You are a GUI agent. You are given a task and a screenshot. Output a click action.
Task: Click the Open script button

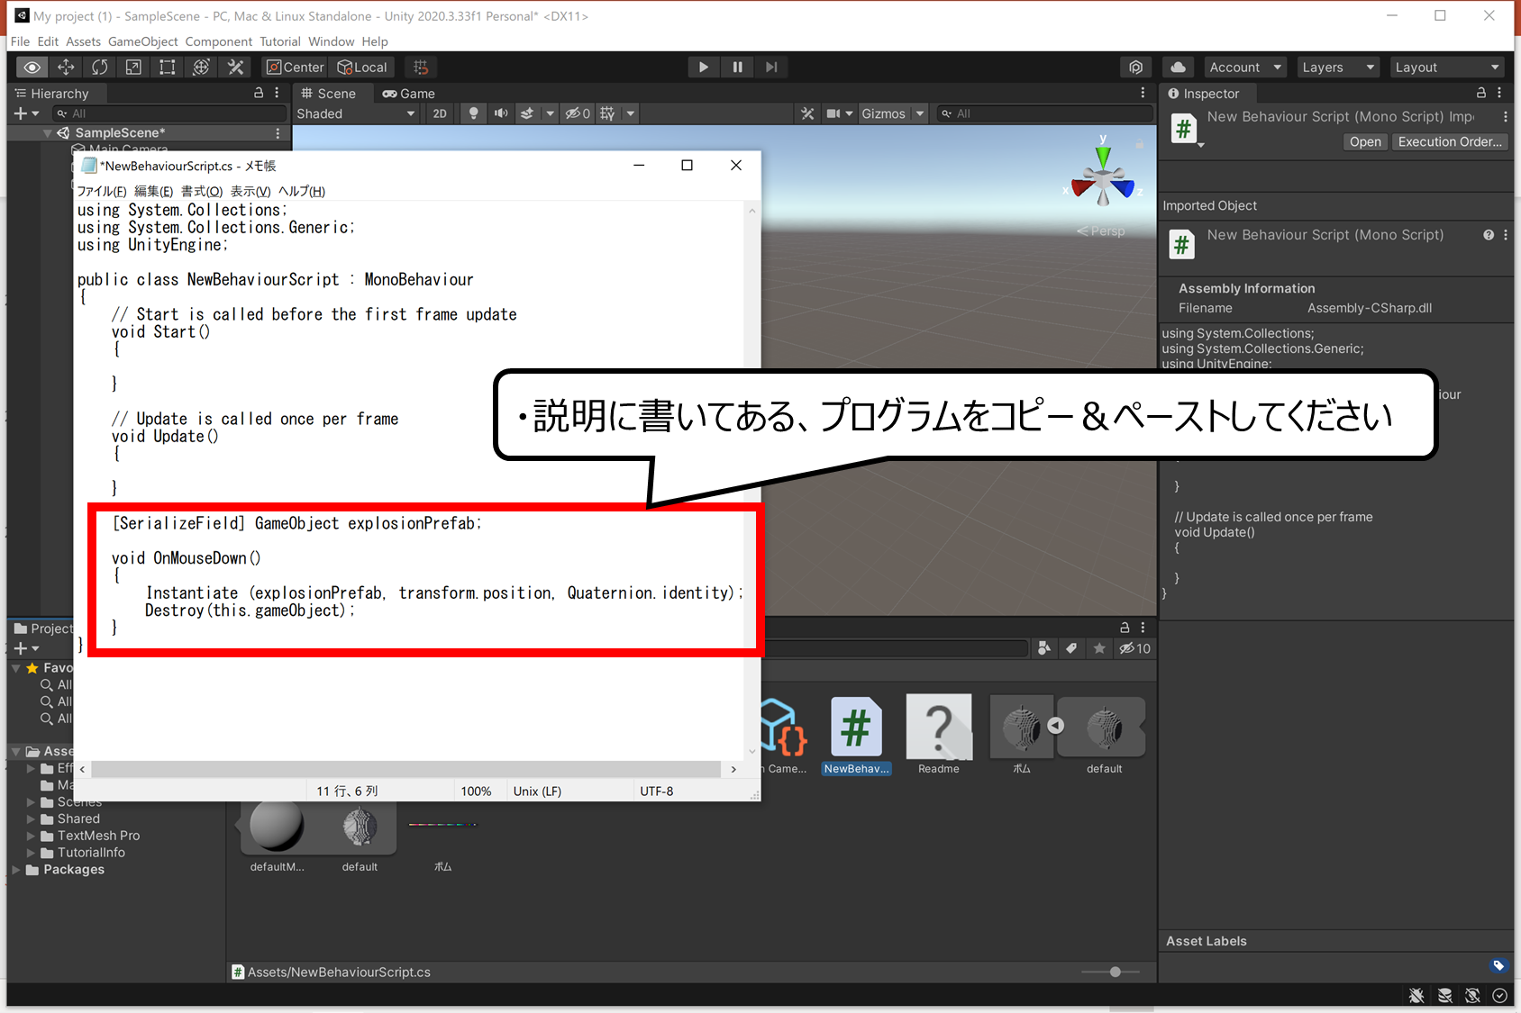(1365, 142)
